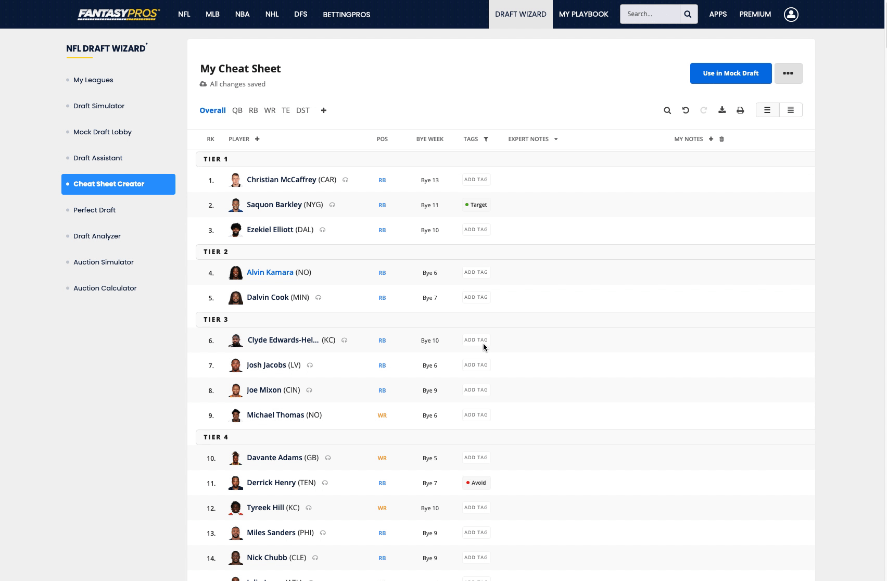Print the cheat sheet with printer icon
The width and height of the screenshot is (887, 581).
[740, 110]
